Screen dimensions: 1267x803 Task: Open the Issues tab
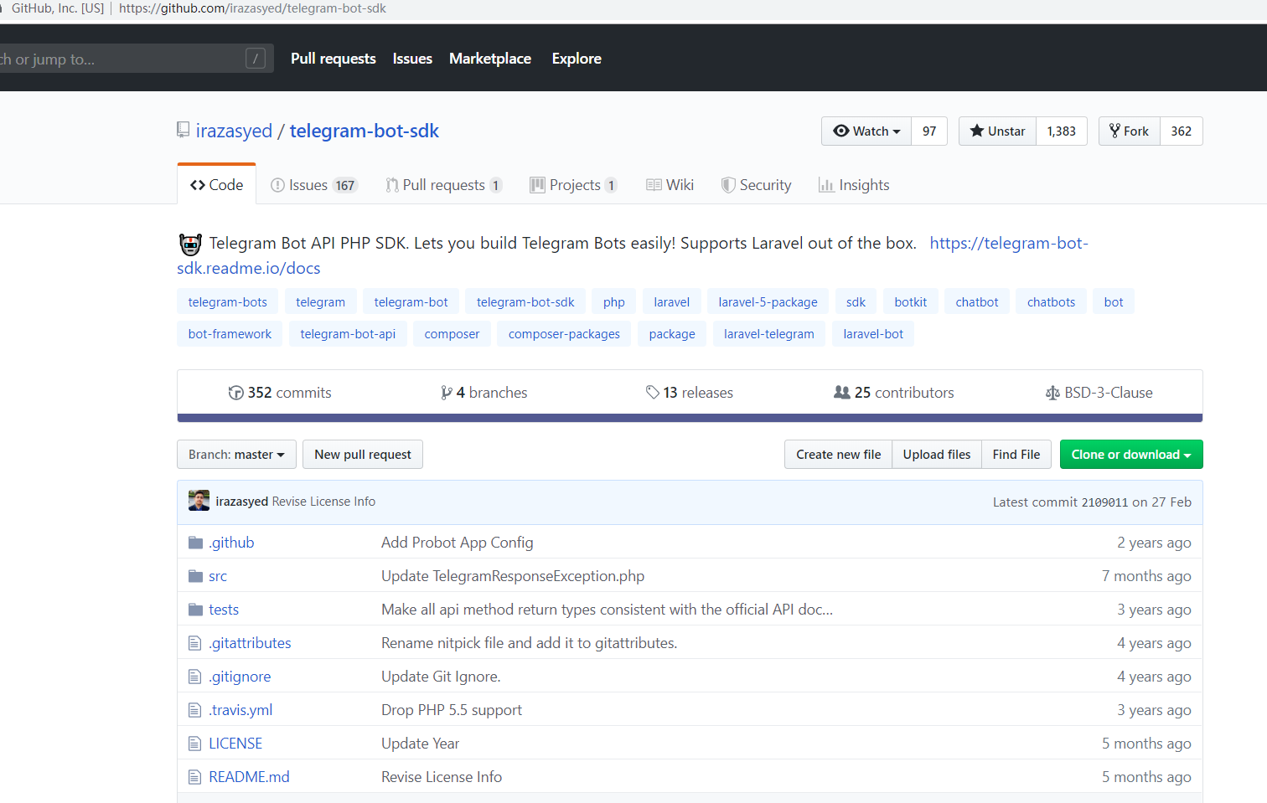[x=314, y=185]
